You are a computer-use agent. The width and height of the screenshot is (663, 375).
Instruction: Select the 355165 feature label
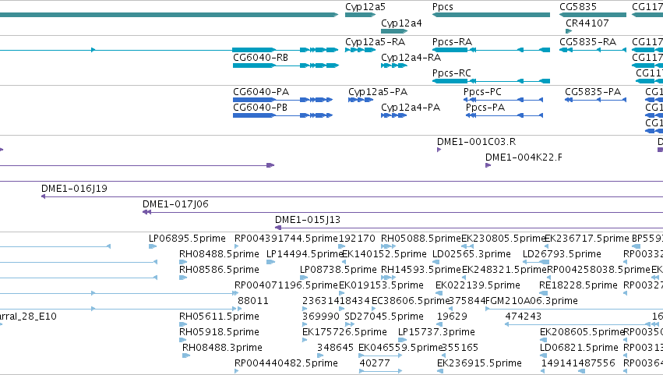point(460,348)
